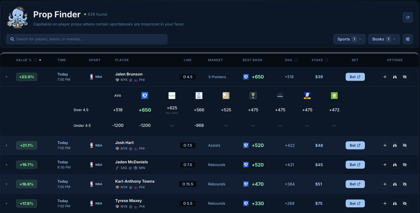Focus the search players, teams, markets field
This screenshot has height=213, width=420.
(x=86, y=39)
